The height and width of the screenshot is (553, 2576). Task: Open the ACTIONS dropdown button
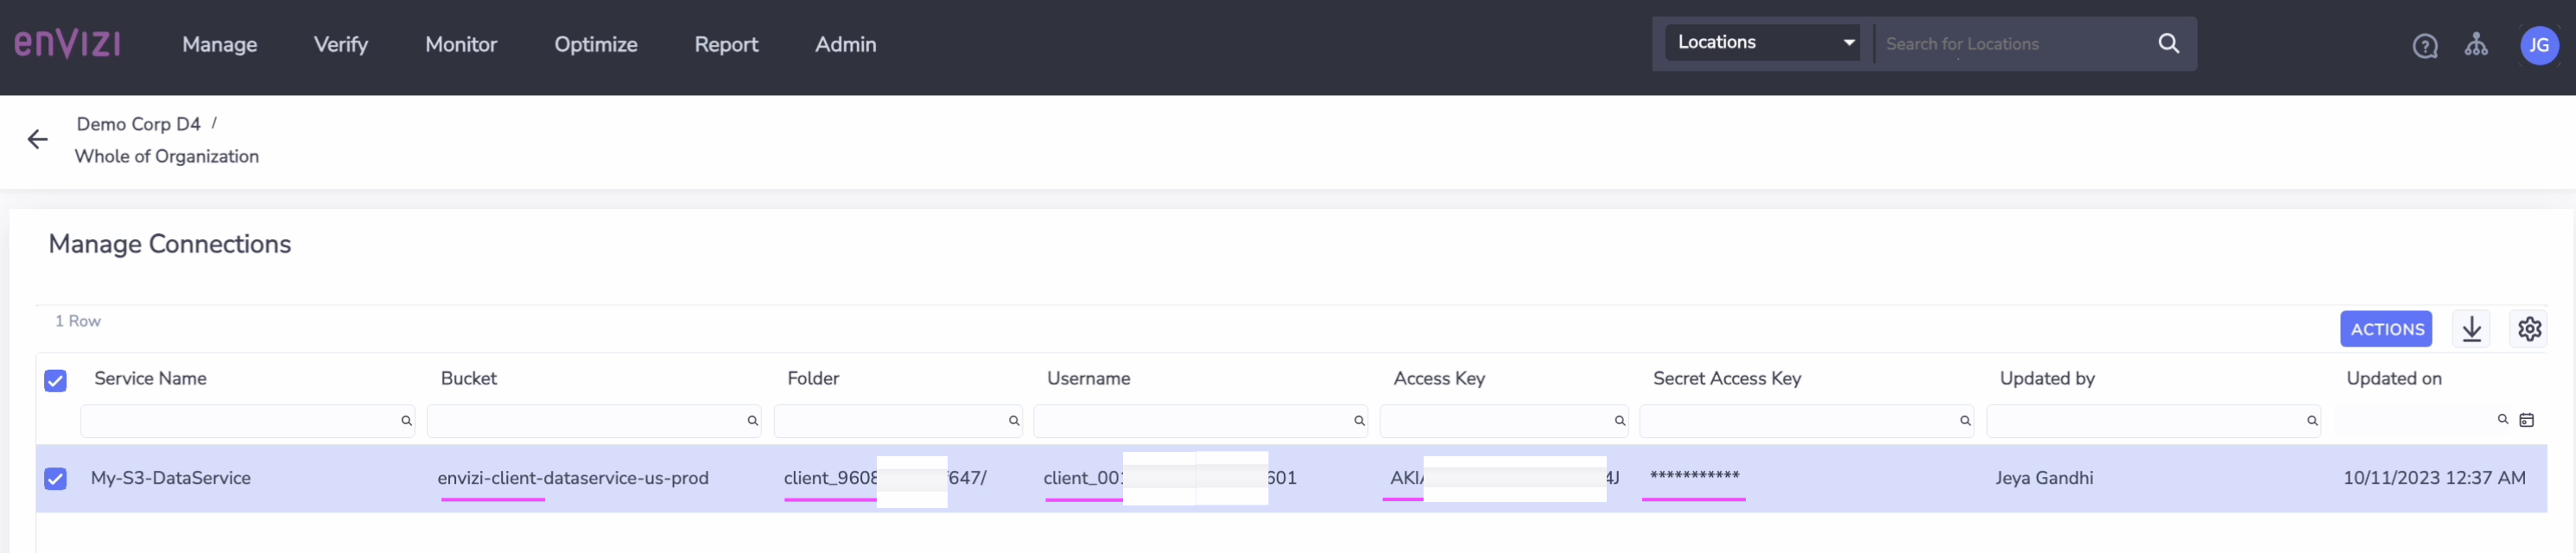point(2386,329)
